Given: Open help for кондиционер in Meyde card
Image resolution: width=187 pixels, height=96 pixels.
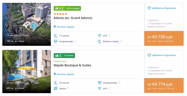Looking at the screenshot, I should (119, 83).
